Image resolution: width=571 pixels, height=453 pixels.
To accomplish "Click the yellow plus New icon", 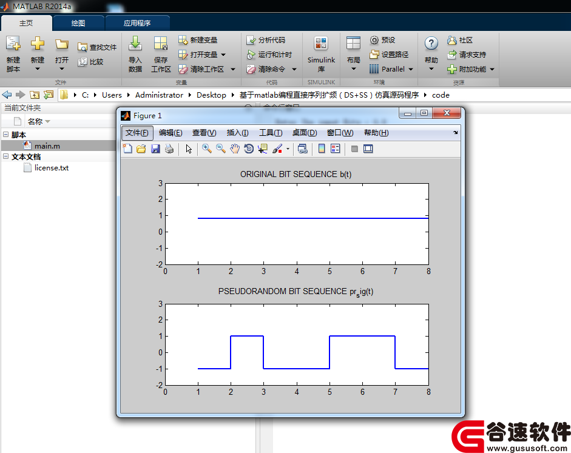I will 37,43.
